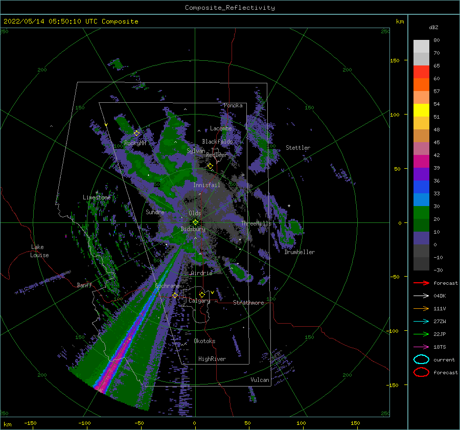Pick the 10 dBZ purple swatch

421,238
